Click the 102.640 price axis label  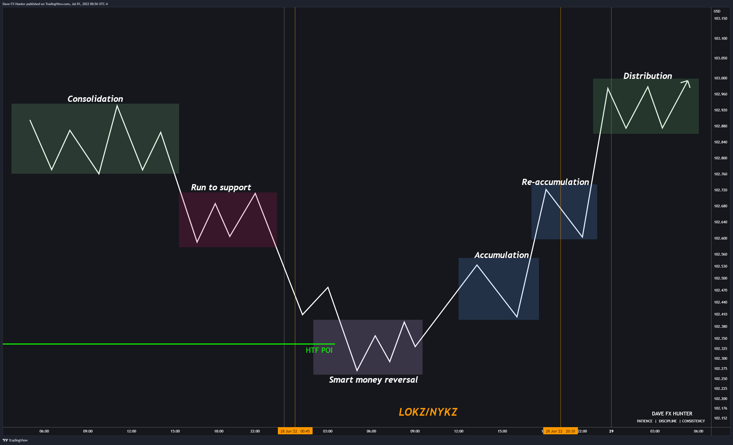pos(720,222)
